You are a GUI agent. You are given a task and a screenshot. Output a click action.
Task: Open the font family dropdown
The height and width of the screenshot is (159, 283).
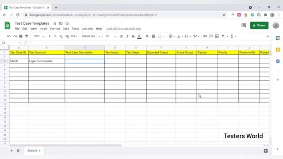(x=91, y=36)
